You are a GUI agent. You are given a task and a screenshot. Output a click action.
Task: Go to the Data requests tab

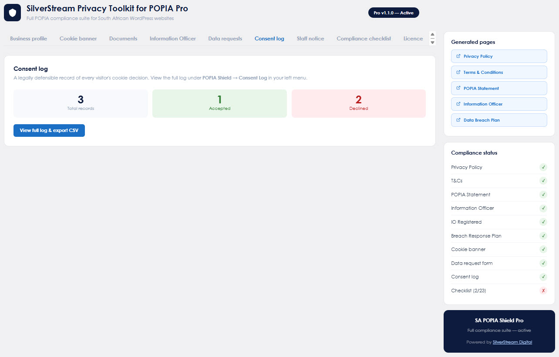point(225,39)
